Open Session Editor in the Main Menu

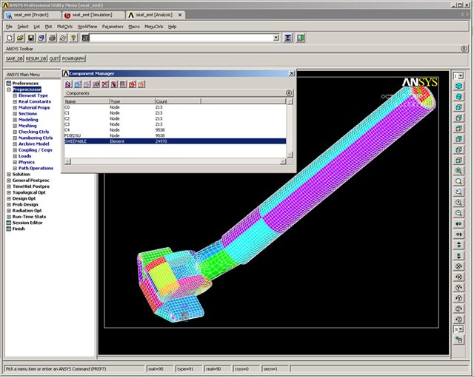click(x=27, y=223)
